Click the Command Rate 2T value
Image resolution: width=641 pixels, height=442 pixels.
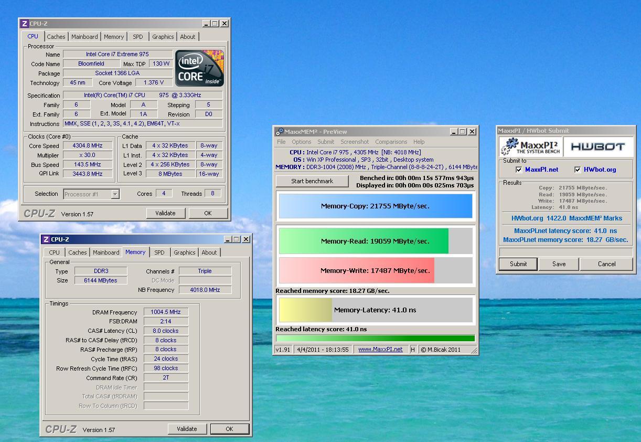click(x=166, y=377)
